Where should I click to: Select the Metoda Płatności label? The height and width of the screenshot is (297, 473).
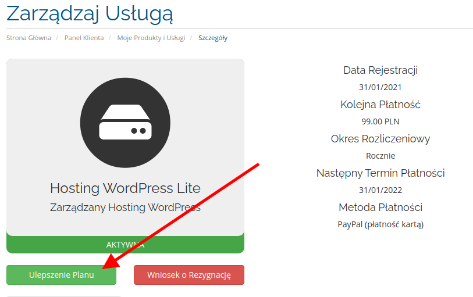(380, 207)
